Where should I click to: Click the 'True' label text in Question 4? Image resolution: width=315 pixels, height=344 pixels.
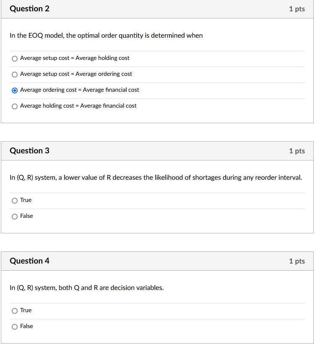25,310
